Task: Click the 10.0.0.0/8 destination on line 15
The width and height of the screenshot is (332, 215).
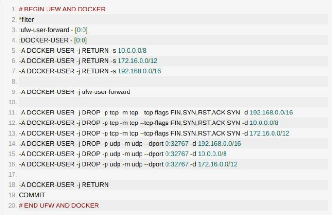Action: pyautogui.click(x=212, y=154)
